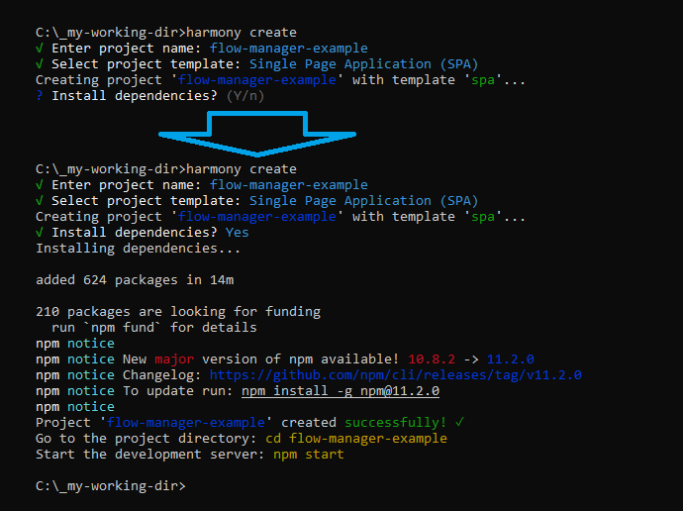Open the npm changelog GitHub link

click(x=395, y=375)
